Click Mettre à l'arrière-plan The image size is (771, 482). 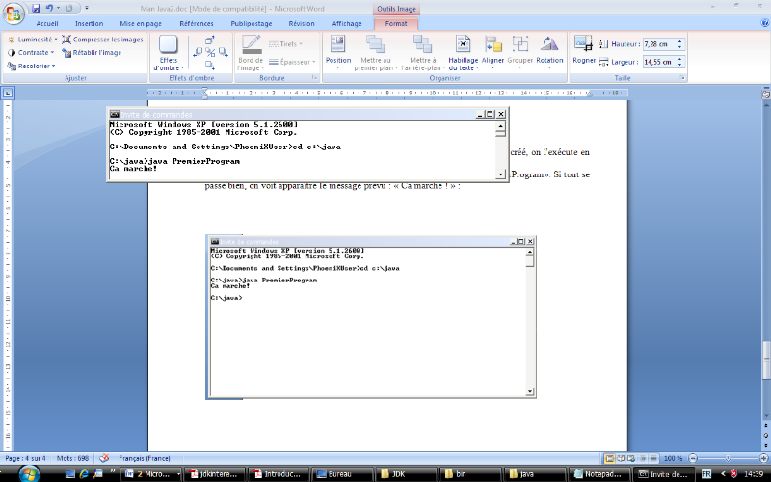coord(423,53)
